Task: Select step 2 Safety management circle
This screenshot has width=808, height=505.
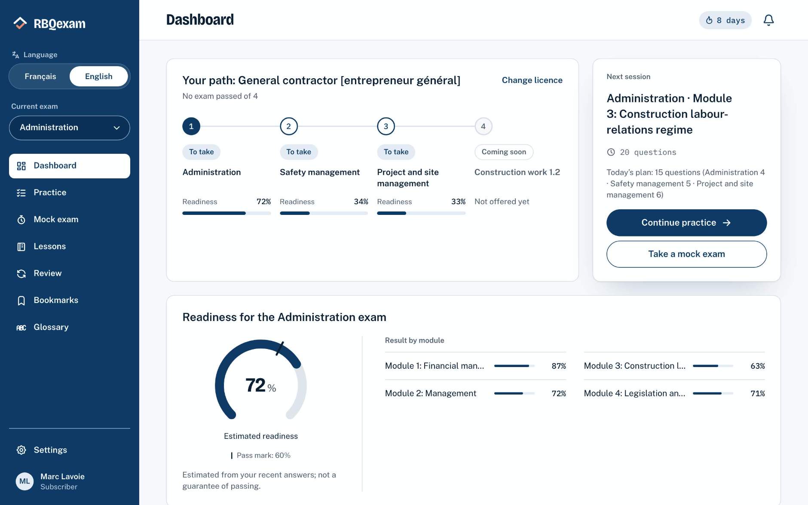Action: [288, 126]
